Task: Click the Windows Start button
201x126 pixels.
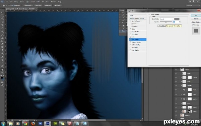Action: [3, 124]
